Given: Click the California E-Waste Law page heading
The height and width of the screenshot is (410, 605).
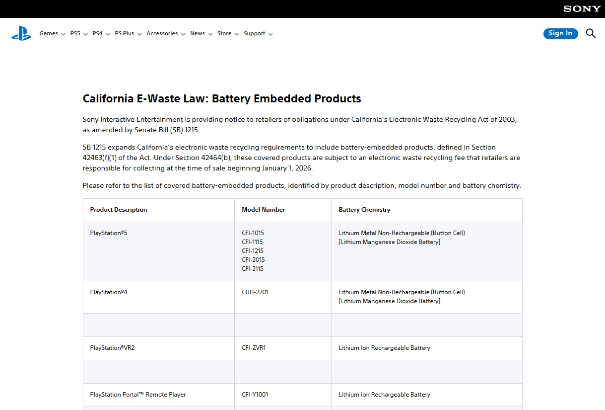Looking at the screenshot, I should pyautogui.click(x=222, y=98).
